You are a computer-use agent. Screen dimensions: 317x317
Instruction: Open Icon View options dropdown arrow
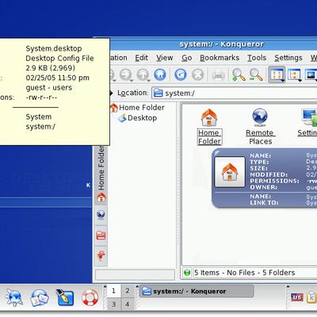[283, 81]
